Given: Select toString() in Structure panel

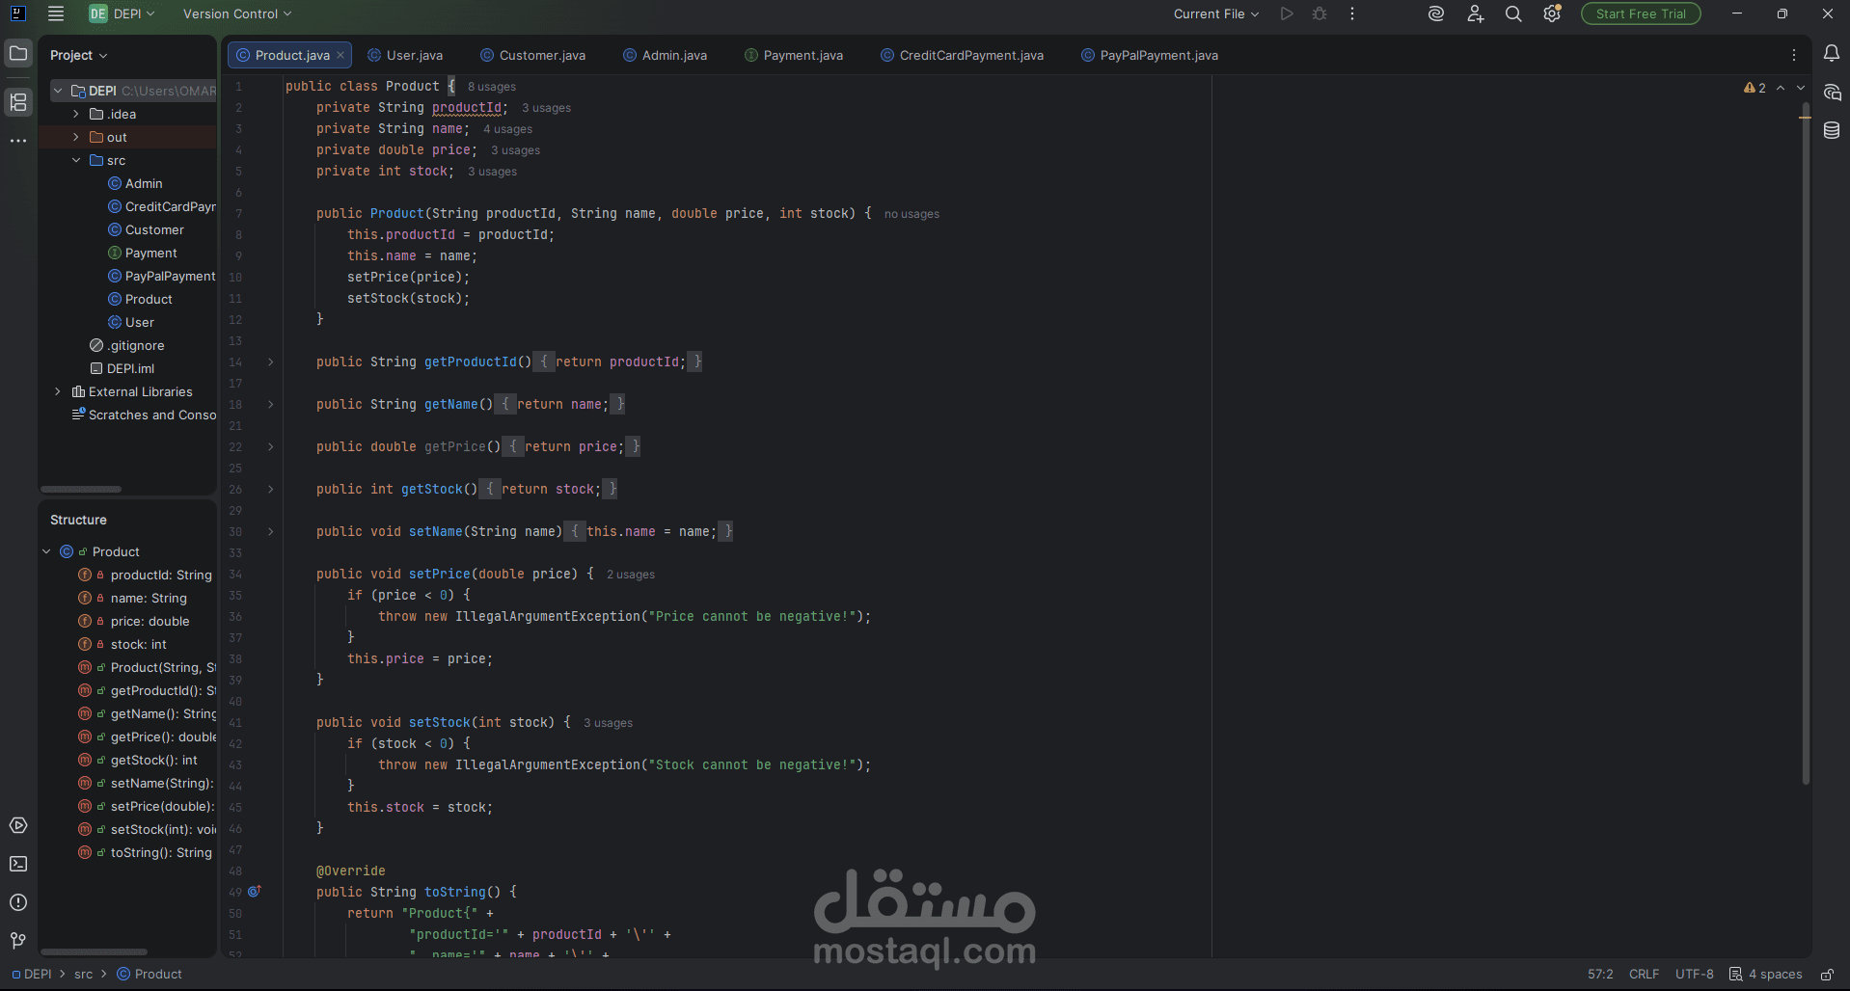Looking at the screenshot, I should [x=145, y=852].
